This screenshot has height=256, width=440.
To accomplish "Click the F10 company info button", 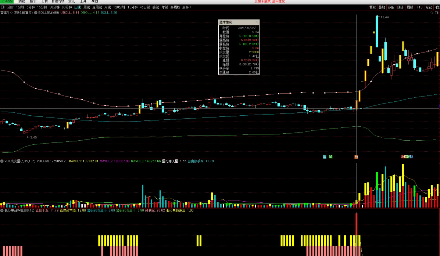I will [x=419, y=7].
